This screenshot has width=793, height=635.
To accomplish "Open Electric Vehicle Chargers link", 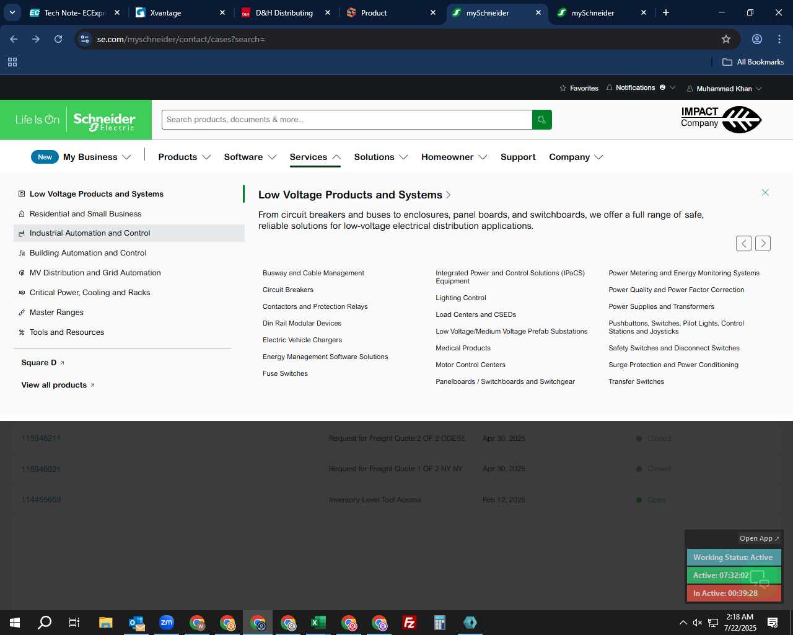I will pos(302,340).
